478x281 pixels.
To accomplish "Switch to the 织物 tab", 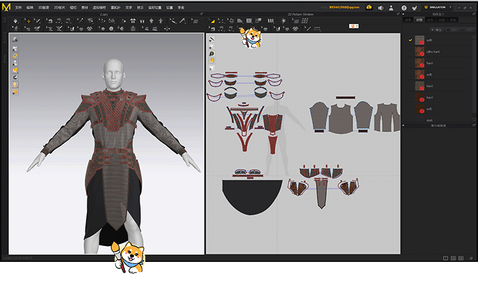I will tap(419, 20).
